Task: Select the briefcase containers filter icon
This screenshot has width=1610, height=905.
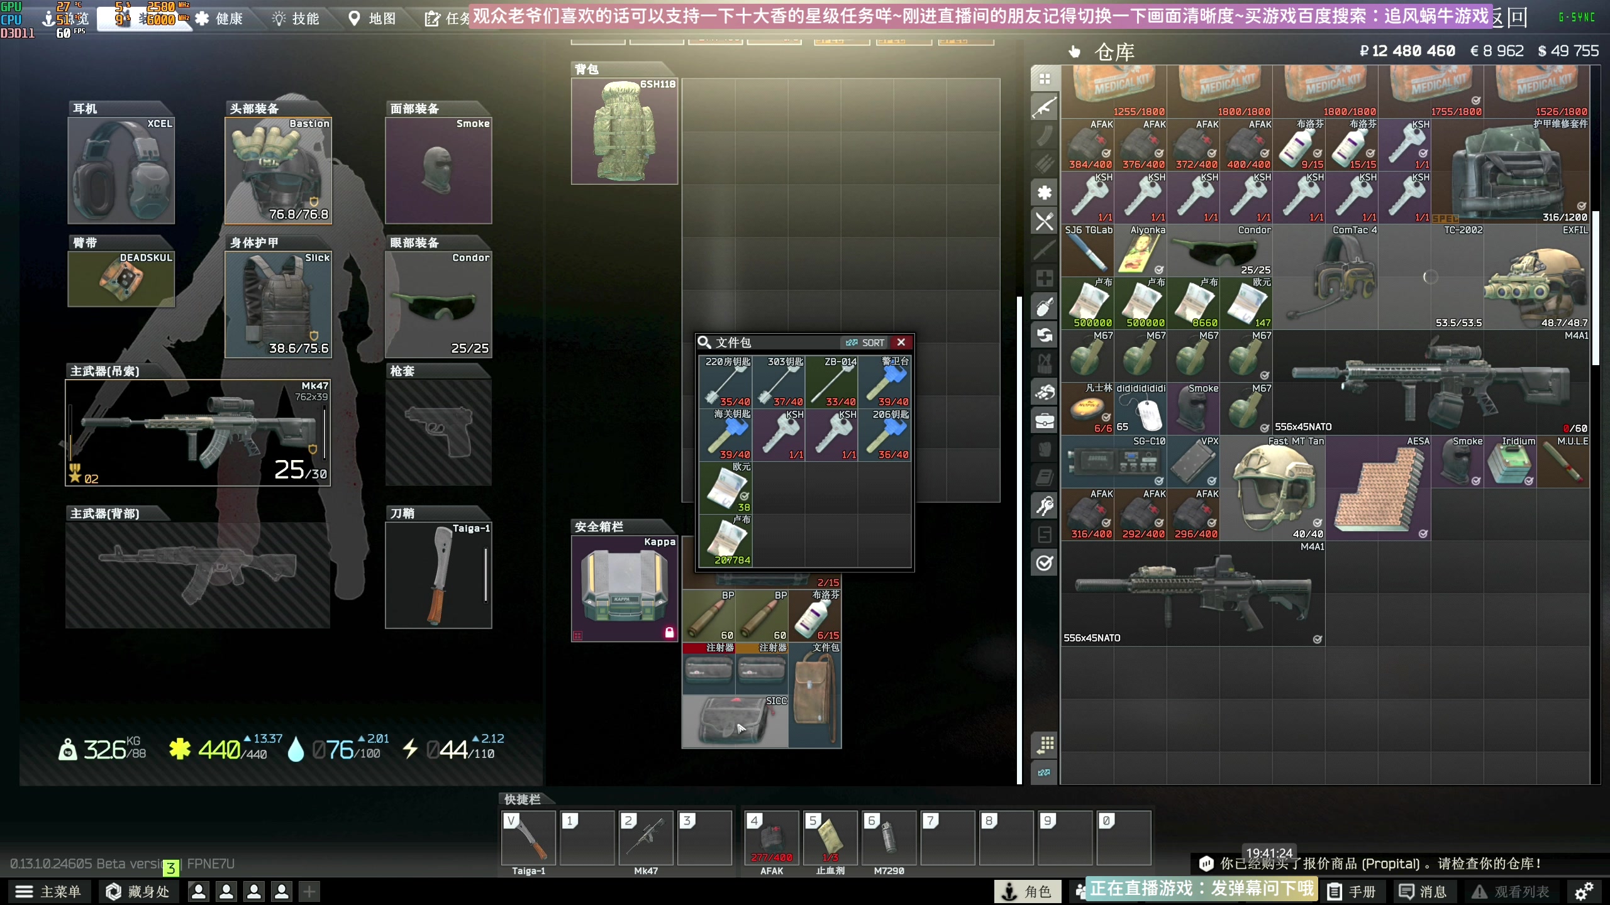Action: pyautogui.click(x=1044, y=420)
